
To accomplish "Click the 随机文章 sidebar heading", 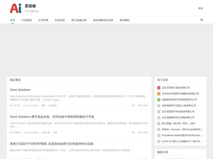I will [x=162, y=152].
